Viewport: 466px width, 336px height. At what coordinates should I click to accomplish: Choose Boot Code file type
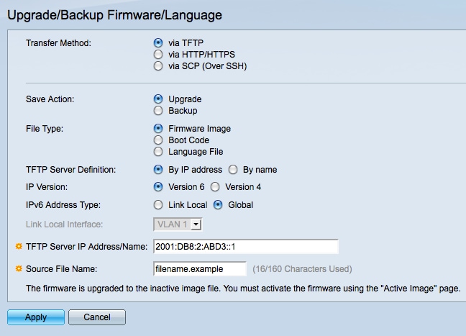tap(158, 140)
